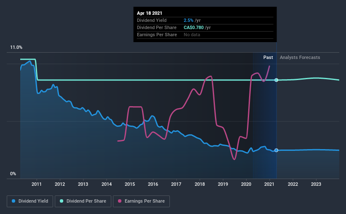The height and width of the screenshot is (214, 346).
Task: Toggle the Dividend Yield legend button
Action: [30, 201]
